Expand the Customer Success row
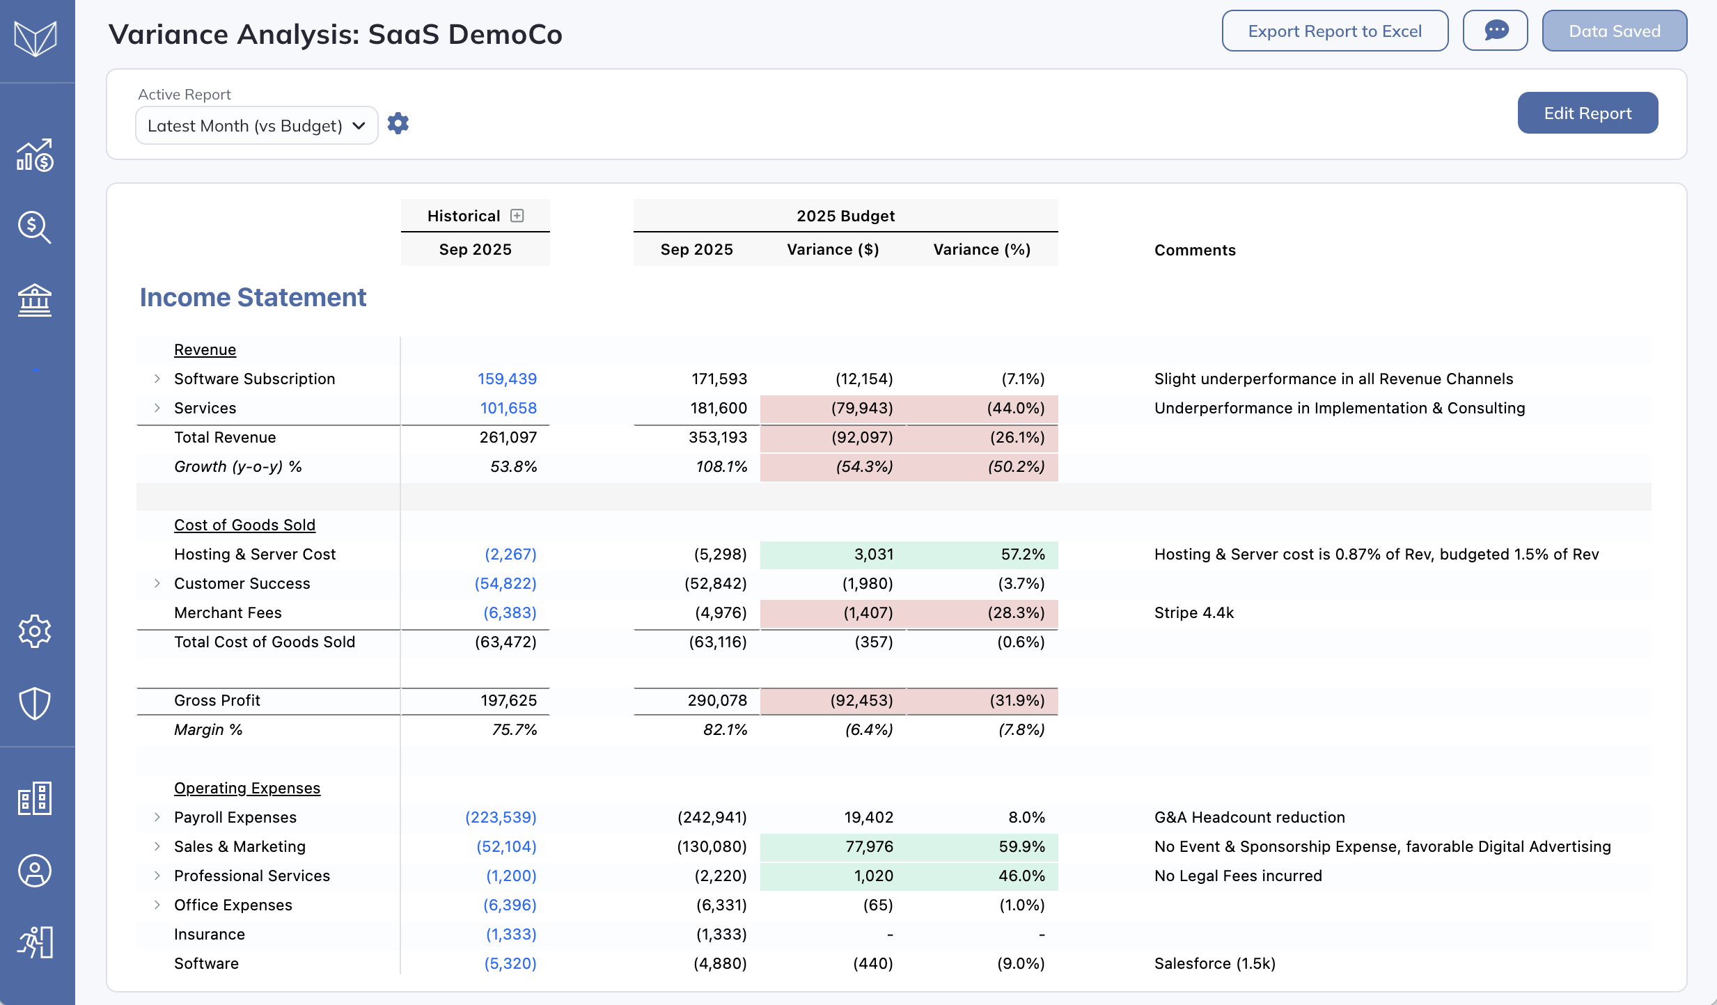The height and width of the screenshot is (1005, 1717). click(x=157, y=583)
